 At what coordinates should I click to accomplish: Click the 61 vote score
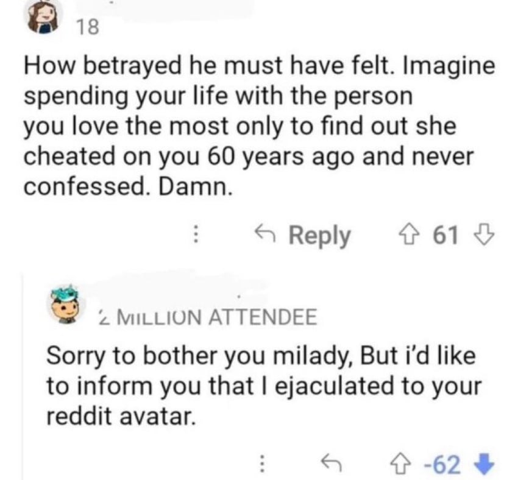pos(445,235)
